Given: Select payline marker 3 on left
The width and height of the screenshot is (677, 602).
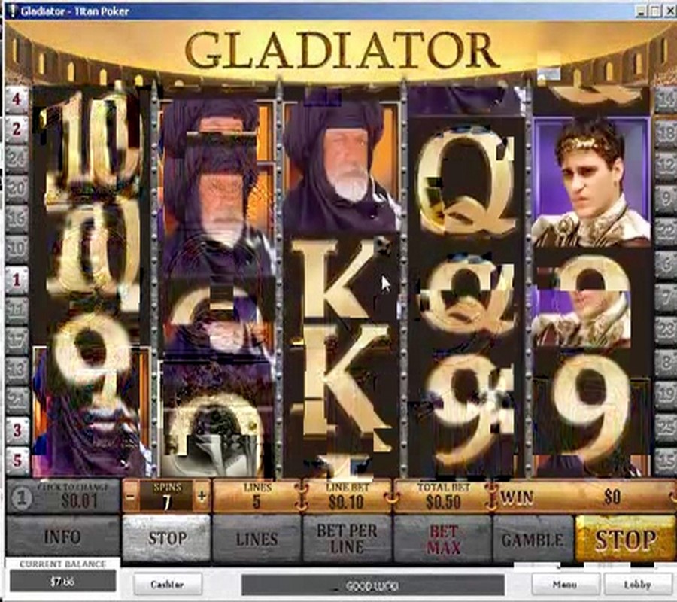Looking at the screenshot, I should [x=17, y=430].
